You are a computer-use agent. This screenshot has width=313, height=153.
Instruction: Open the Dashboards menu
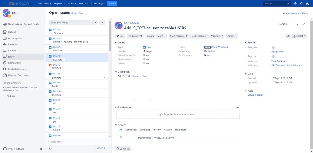pyautogui.click(x=44, y=3)
